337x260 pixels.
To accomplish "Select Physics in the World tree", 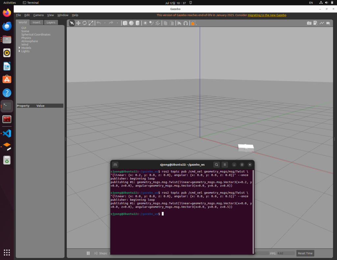I will point(26,38).
